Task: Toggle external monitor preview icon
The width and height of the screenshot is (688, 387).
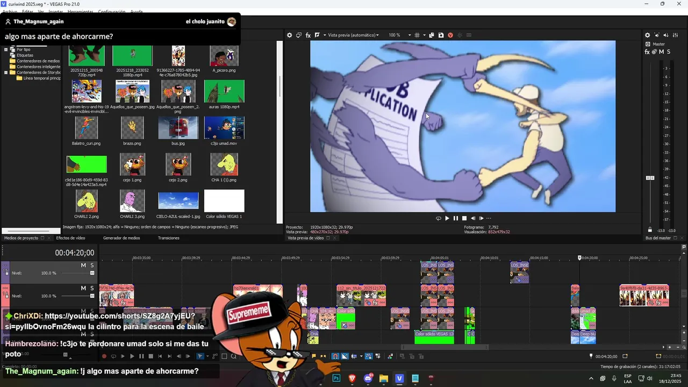Action: [x=299, y=35]
